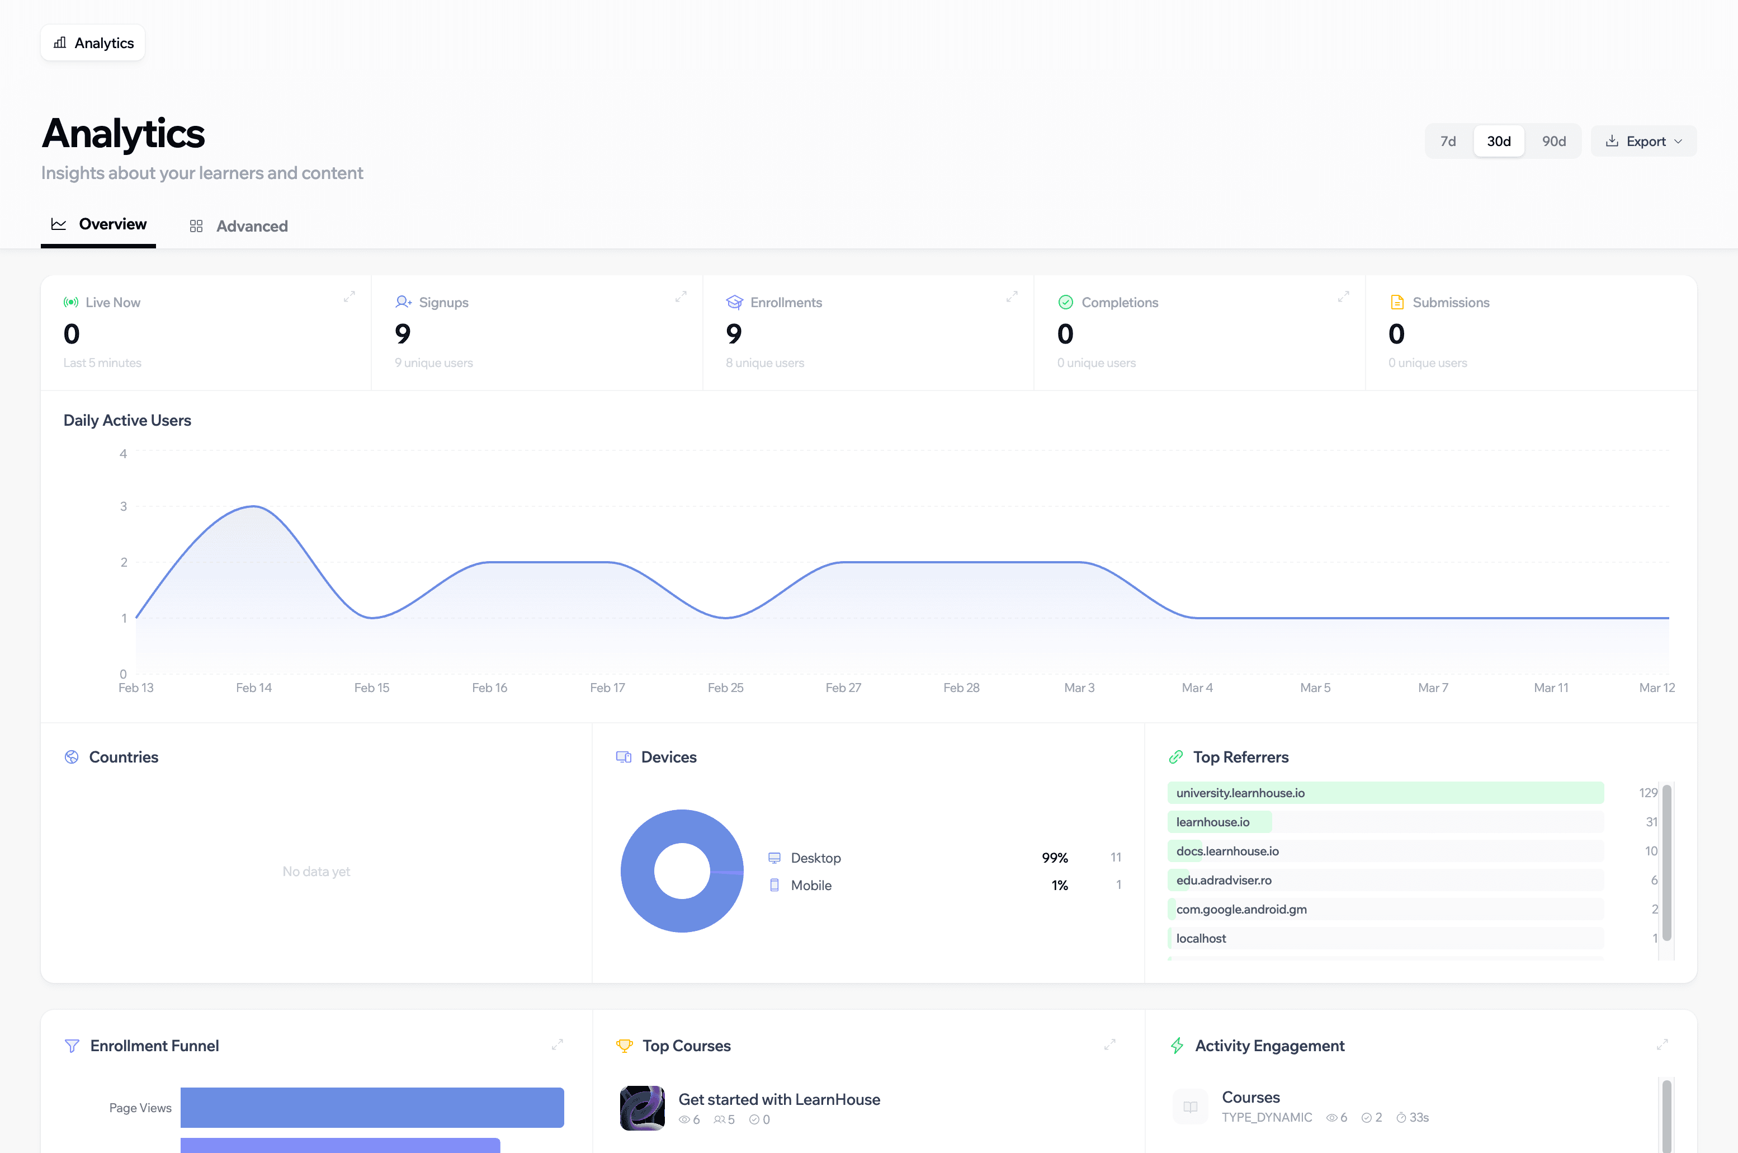Click the Signups user-plus icon
The height and width of the screenshot is (1153, 1738).
(403, 302)
